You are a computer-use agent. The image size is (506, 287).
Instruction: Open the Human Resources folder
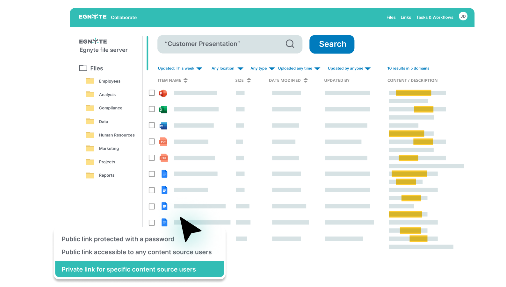click(x=117, y=135)
